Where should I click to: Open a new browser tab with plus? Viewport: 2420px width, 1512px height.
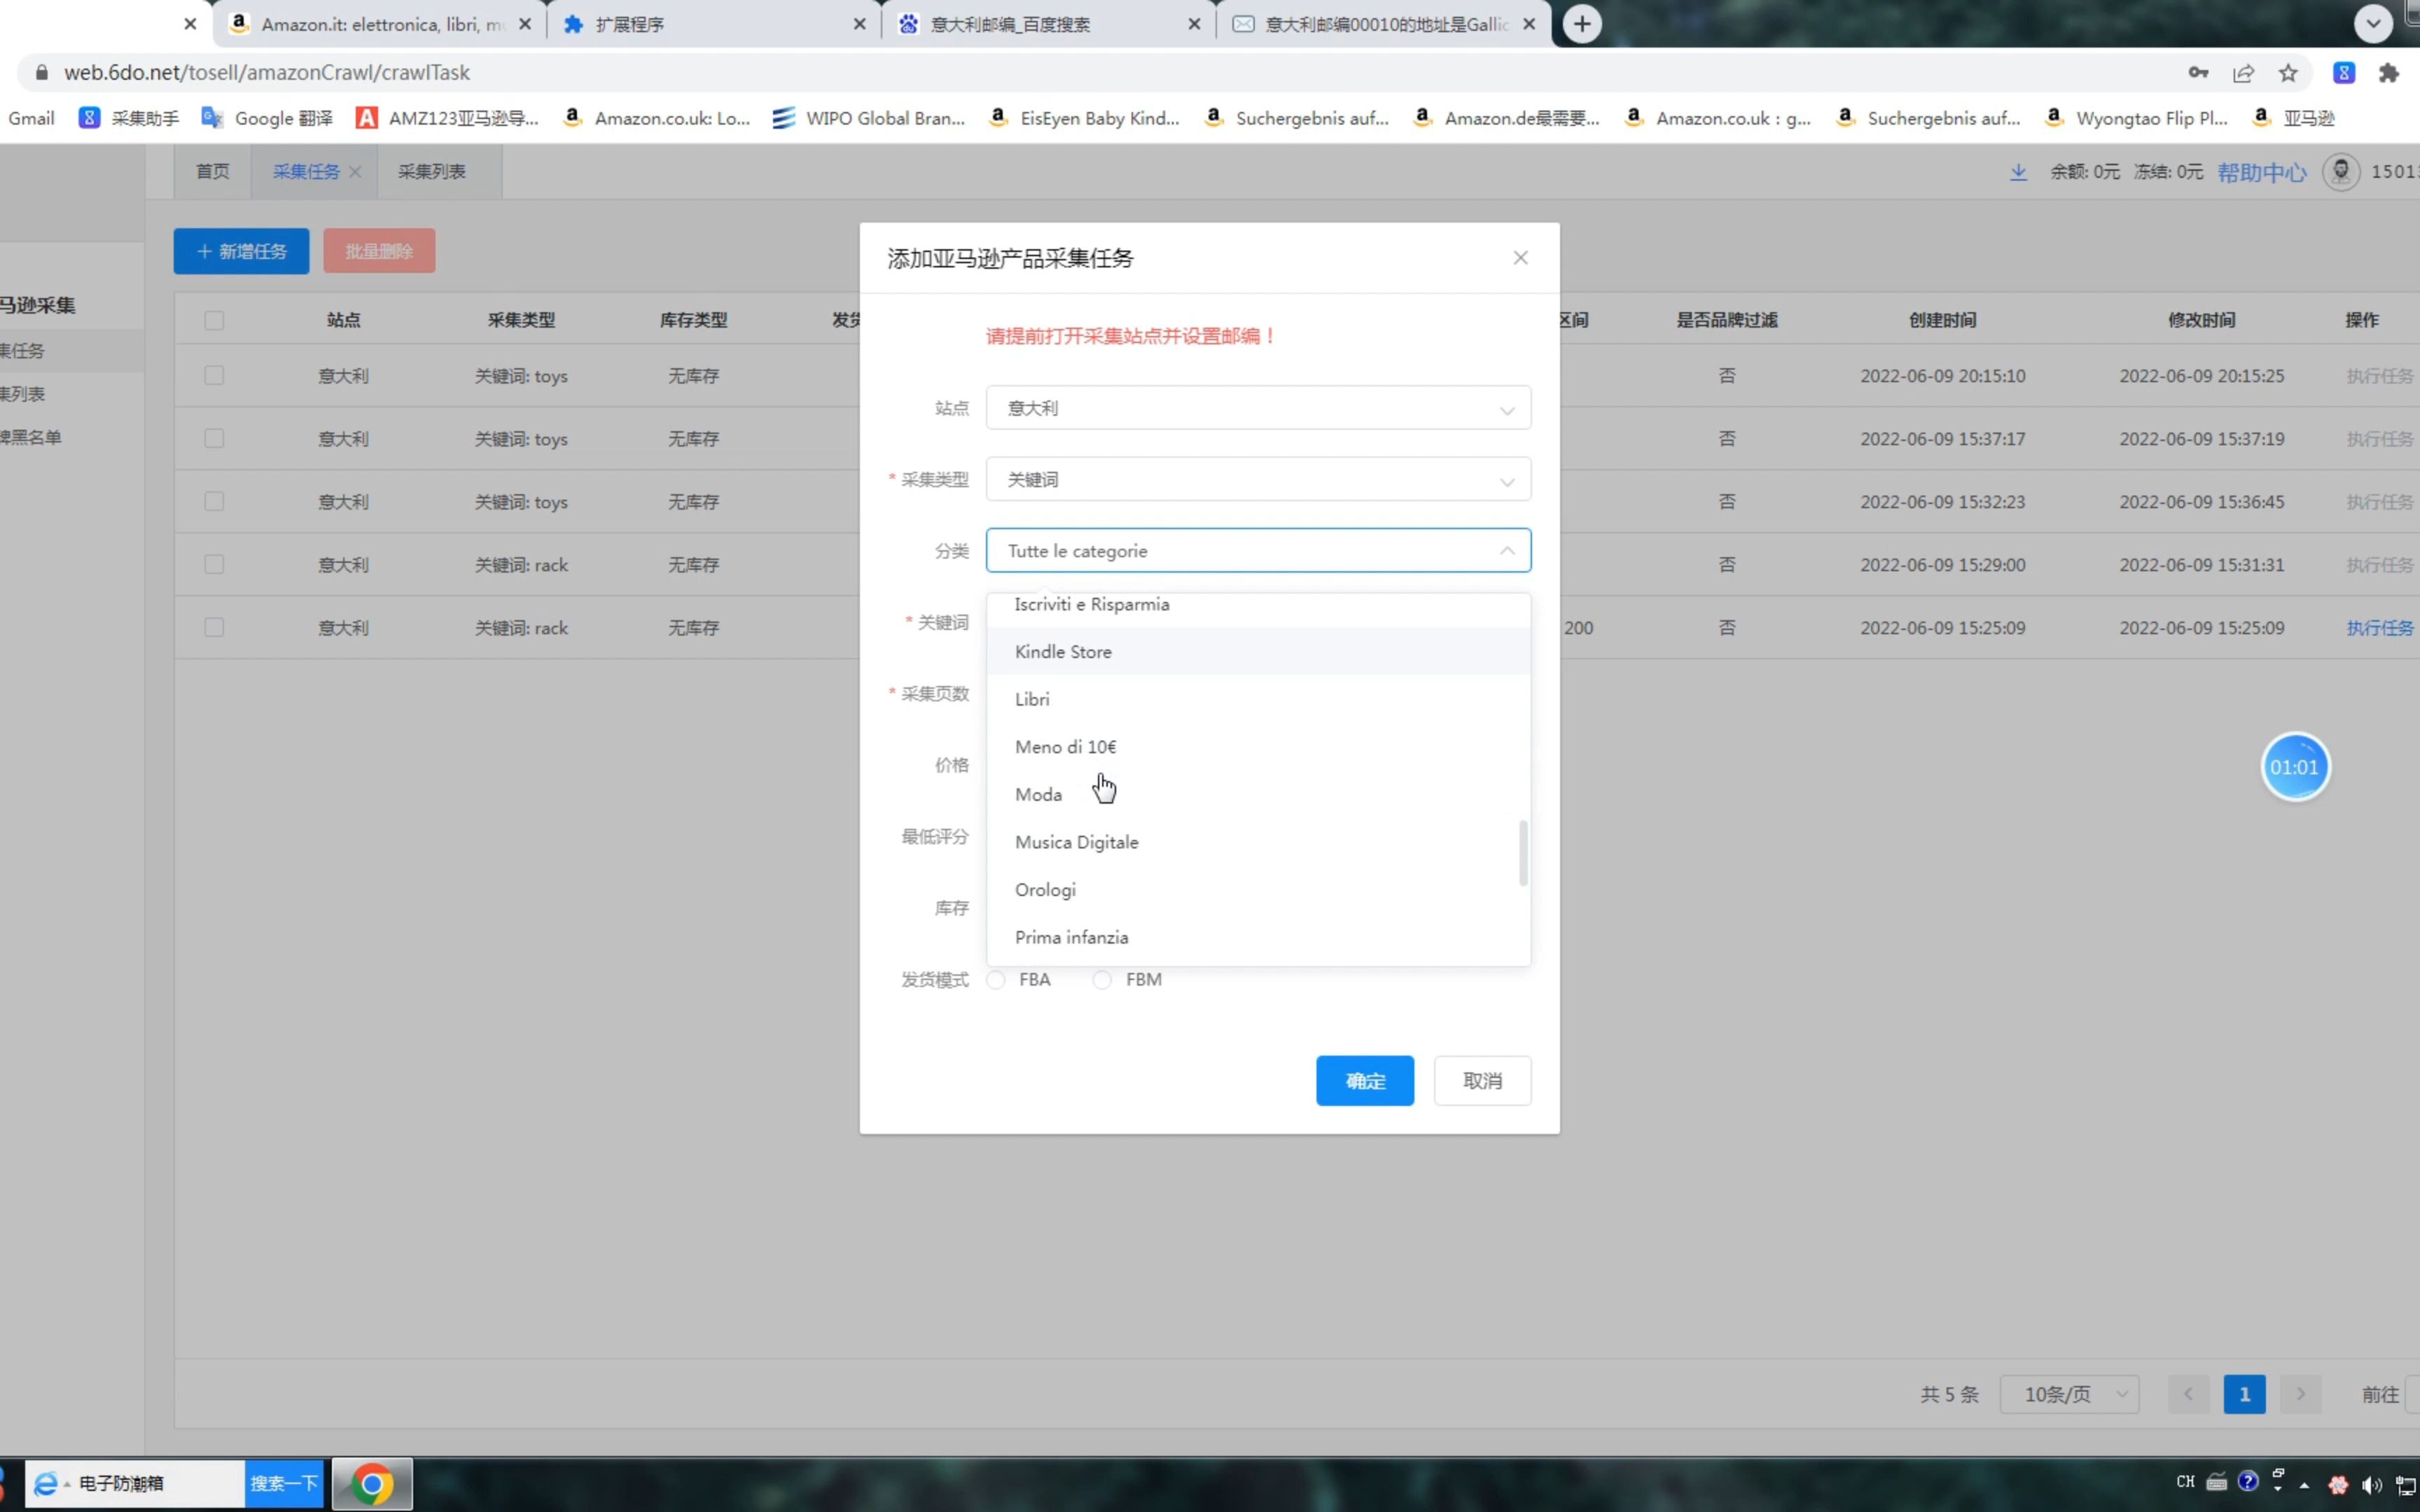click(x=1582, y=24)
